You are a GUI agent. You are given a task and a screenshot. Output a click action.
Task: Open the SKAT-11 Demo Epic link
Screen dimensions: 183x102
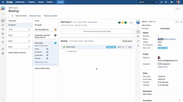[41, 46]
